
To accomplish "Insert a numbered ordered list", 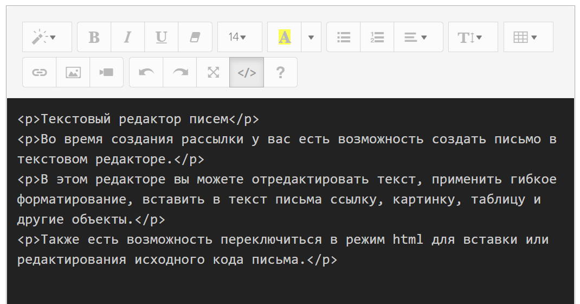I will pos(377,37).
